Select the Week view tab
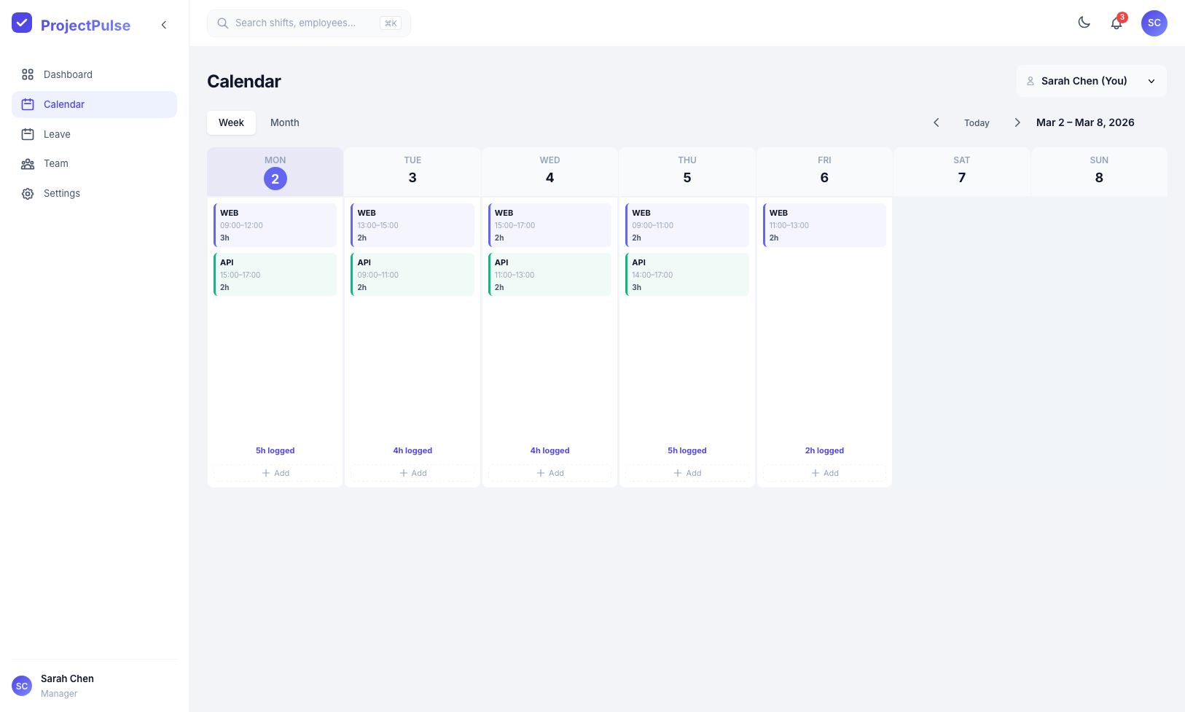Viewport: 1185px width, 712px height. point(231,122)
